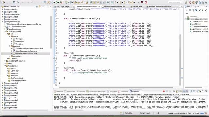This screenshot has height=117, width=209.
Task: Click the editor vertical scrollbar
Action: click(180, 60)
